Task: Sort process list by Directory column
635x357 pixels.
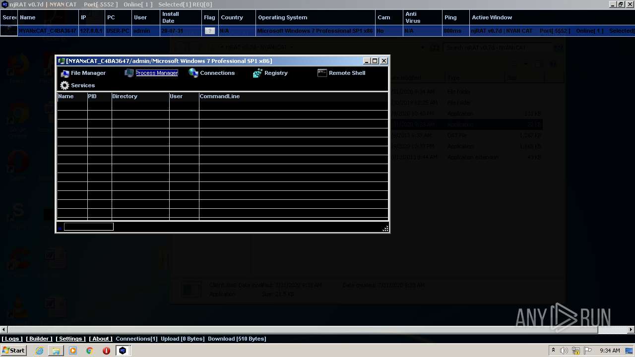Action: coord(140,96)
